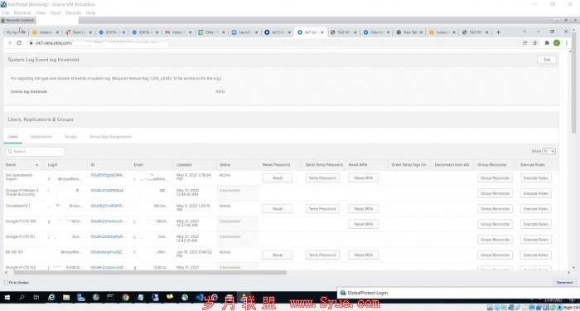This screenshot has height=311, width=580.
Task: Reload the Okta page
Action: [x=19, y=43]
